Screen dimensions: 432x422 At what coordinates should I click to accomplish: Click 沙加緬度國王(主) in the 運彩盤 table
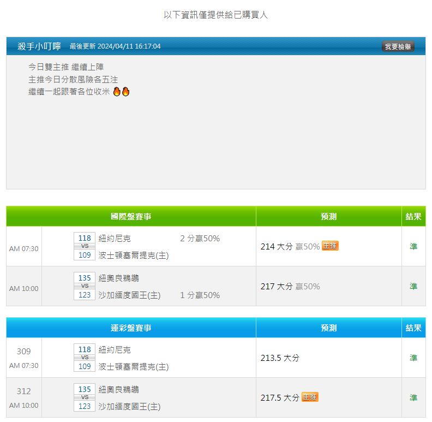pos(129,407)
